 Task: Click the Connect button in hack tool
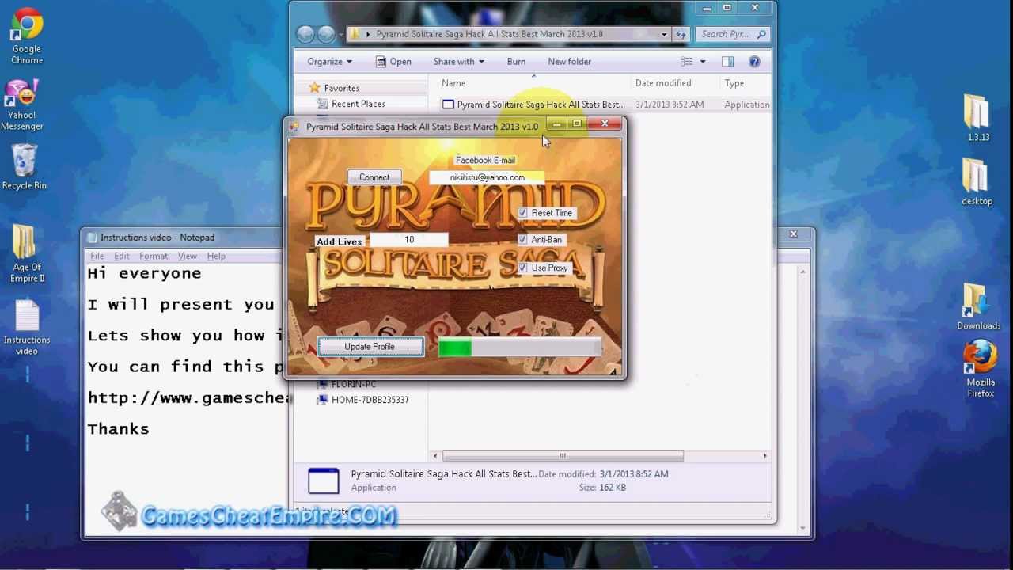click(374, 177)
